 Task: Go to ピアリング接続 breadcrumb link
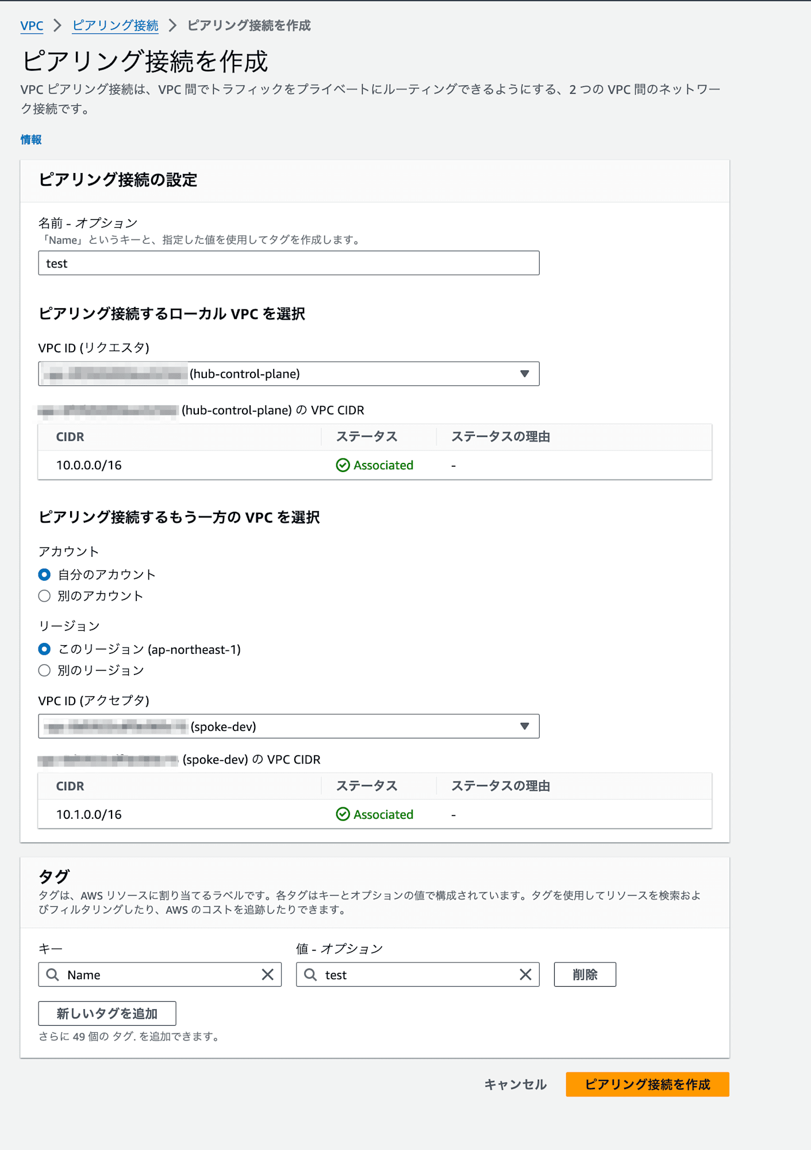pyautogui.click(x=115, y=25)
